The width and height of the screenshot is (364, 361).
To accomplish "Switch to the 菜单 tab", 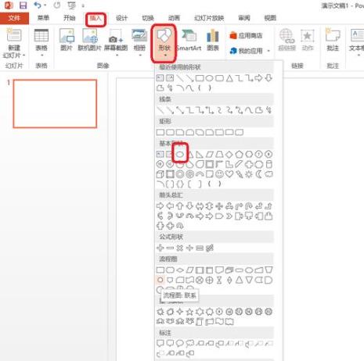I will click(43, 18).
